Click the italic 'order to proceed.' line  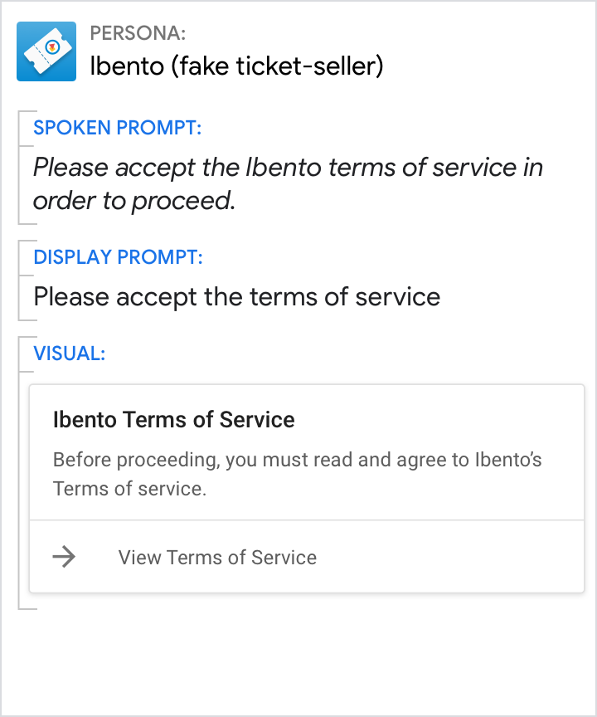click(134, 202)
